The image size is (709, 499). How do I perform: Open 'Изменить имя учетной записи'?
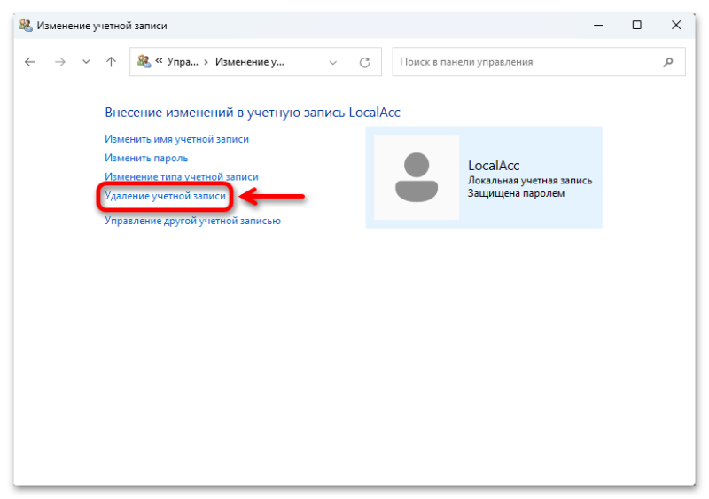[176, 139]
